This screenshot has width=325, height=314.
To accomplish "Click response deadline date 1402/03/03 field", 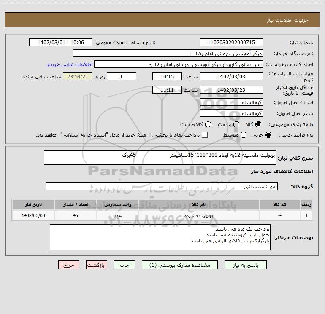I will [x=231, y=76].
